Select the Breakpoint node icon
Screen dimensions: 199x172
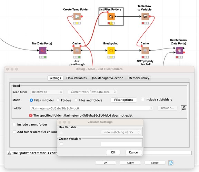(111, 50)
